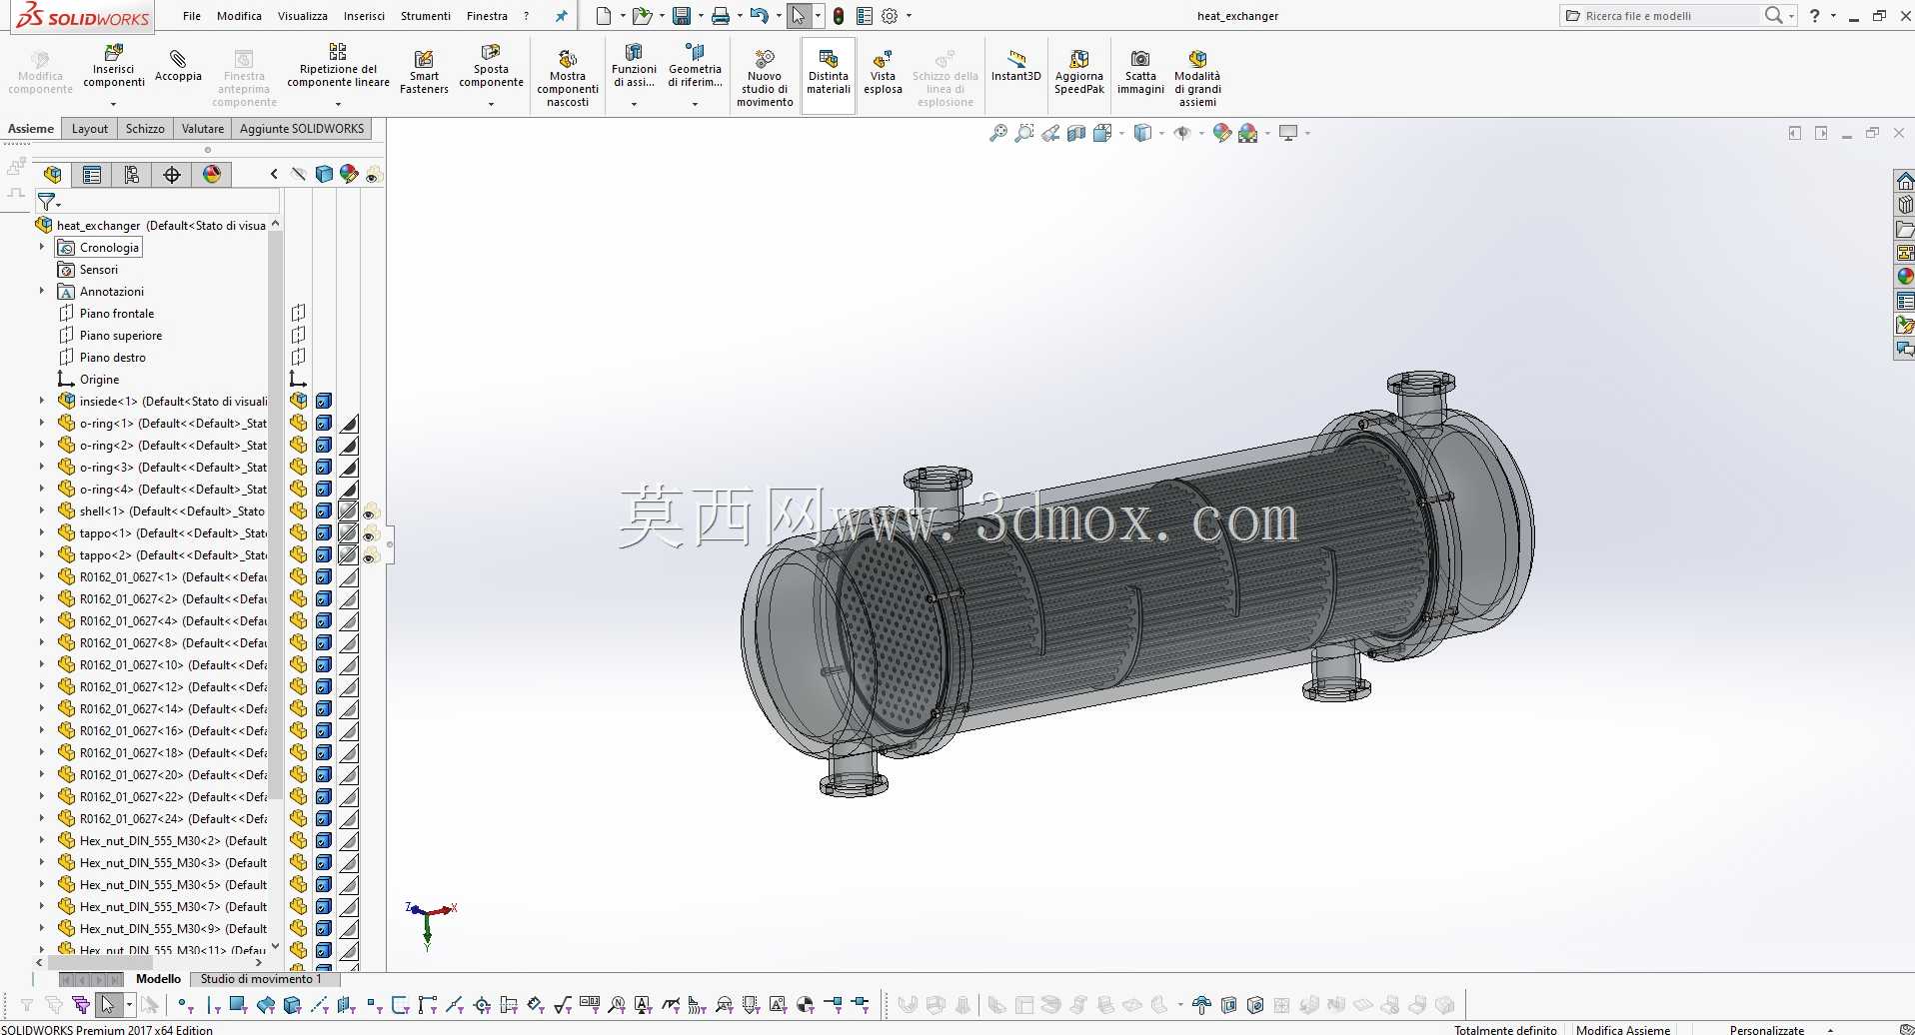Launch the Instant3D tool

coord(1015,66)
